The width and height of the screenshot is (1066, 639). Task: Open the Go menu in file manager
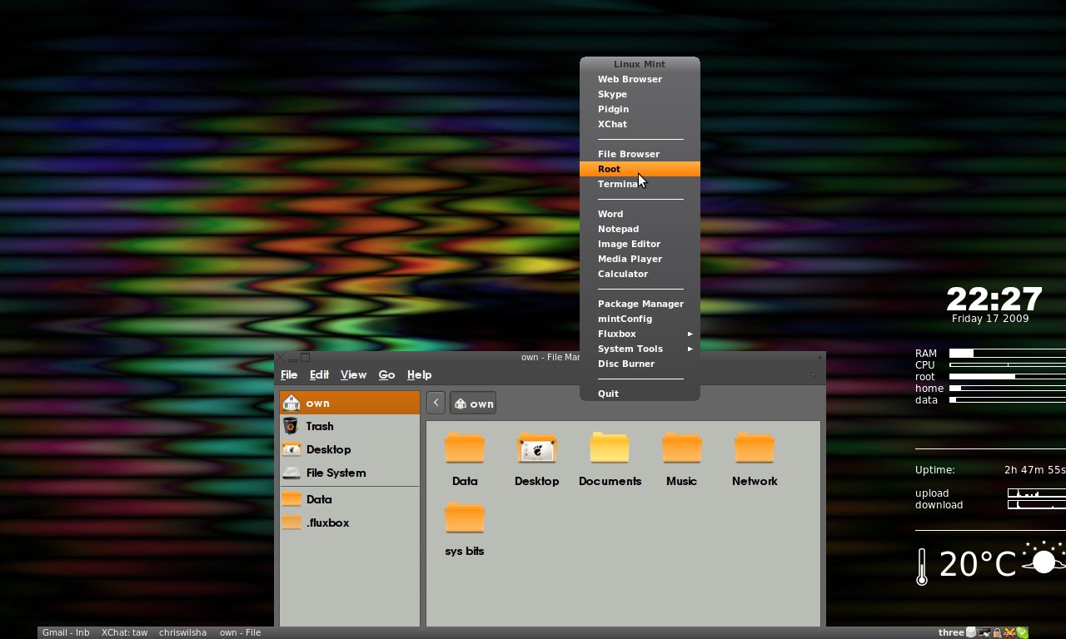point(386,374)
